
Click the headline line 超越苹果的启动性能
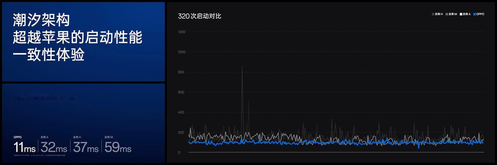pos(77,37)
